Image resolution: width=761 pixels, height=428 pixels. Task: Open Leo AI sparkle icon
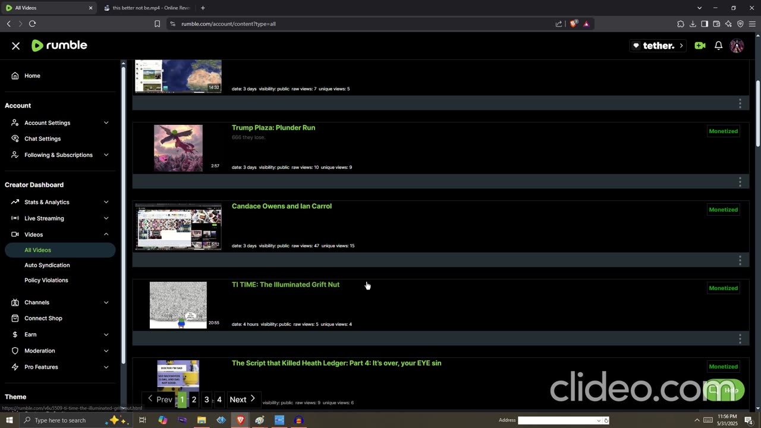728,24
